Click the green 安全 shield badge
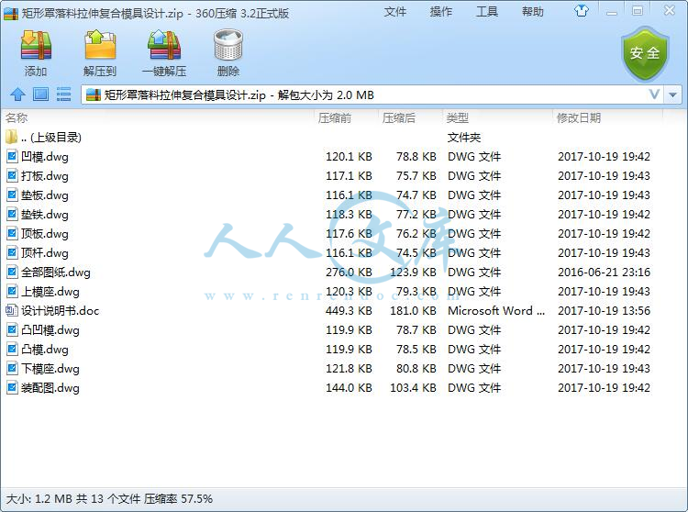688x512 pixels. click(645, 53)
